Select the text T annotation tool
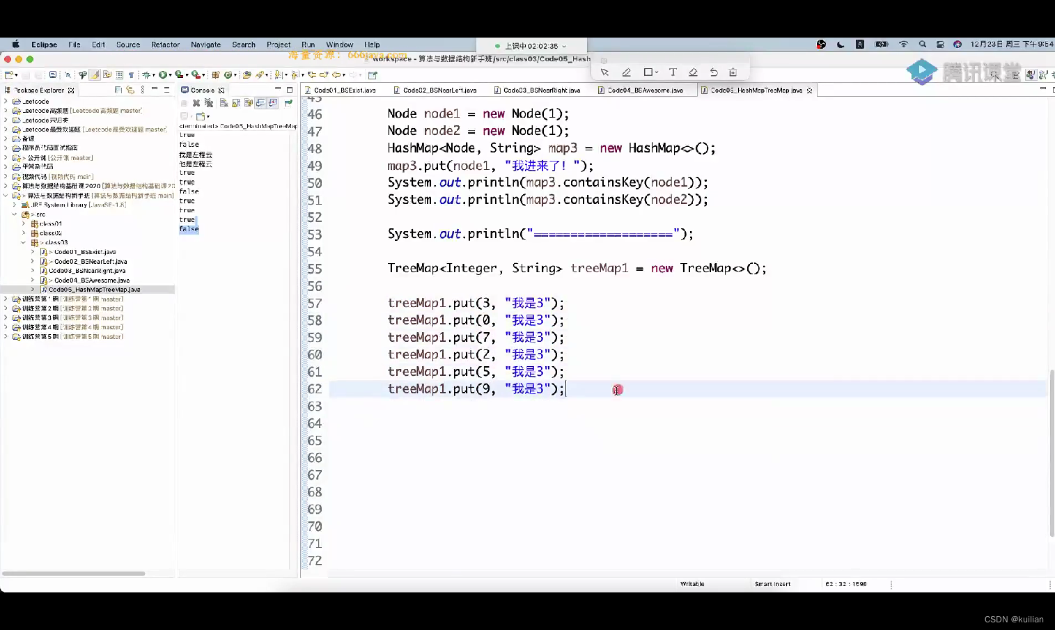This screenshot has width=1055, height=630. click(x=673, y=72)
